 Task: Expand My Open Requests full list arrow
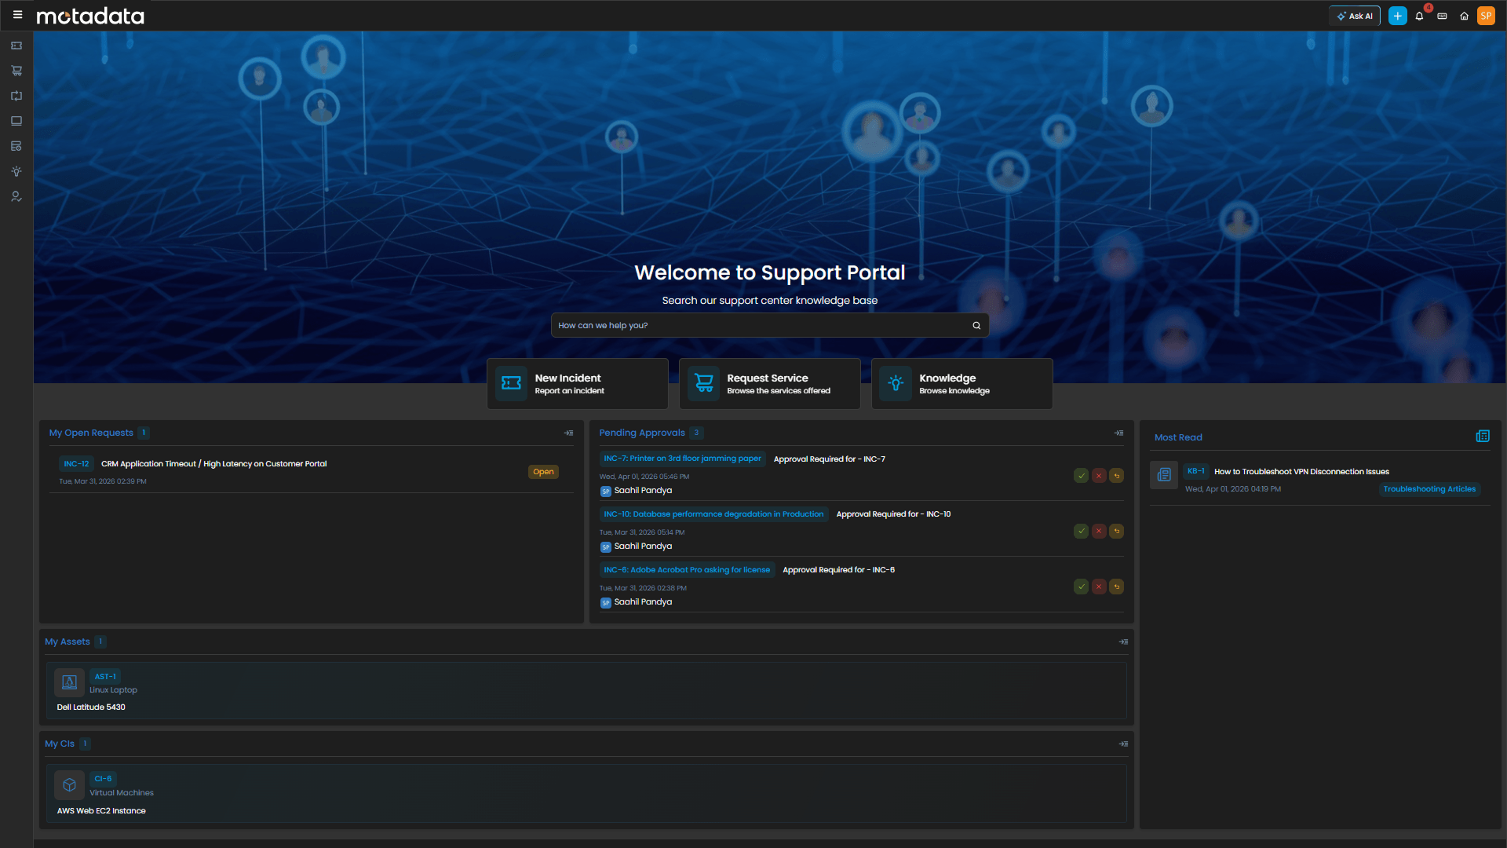568,432
